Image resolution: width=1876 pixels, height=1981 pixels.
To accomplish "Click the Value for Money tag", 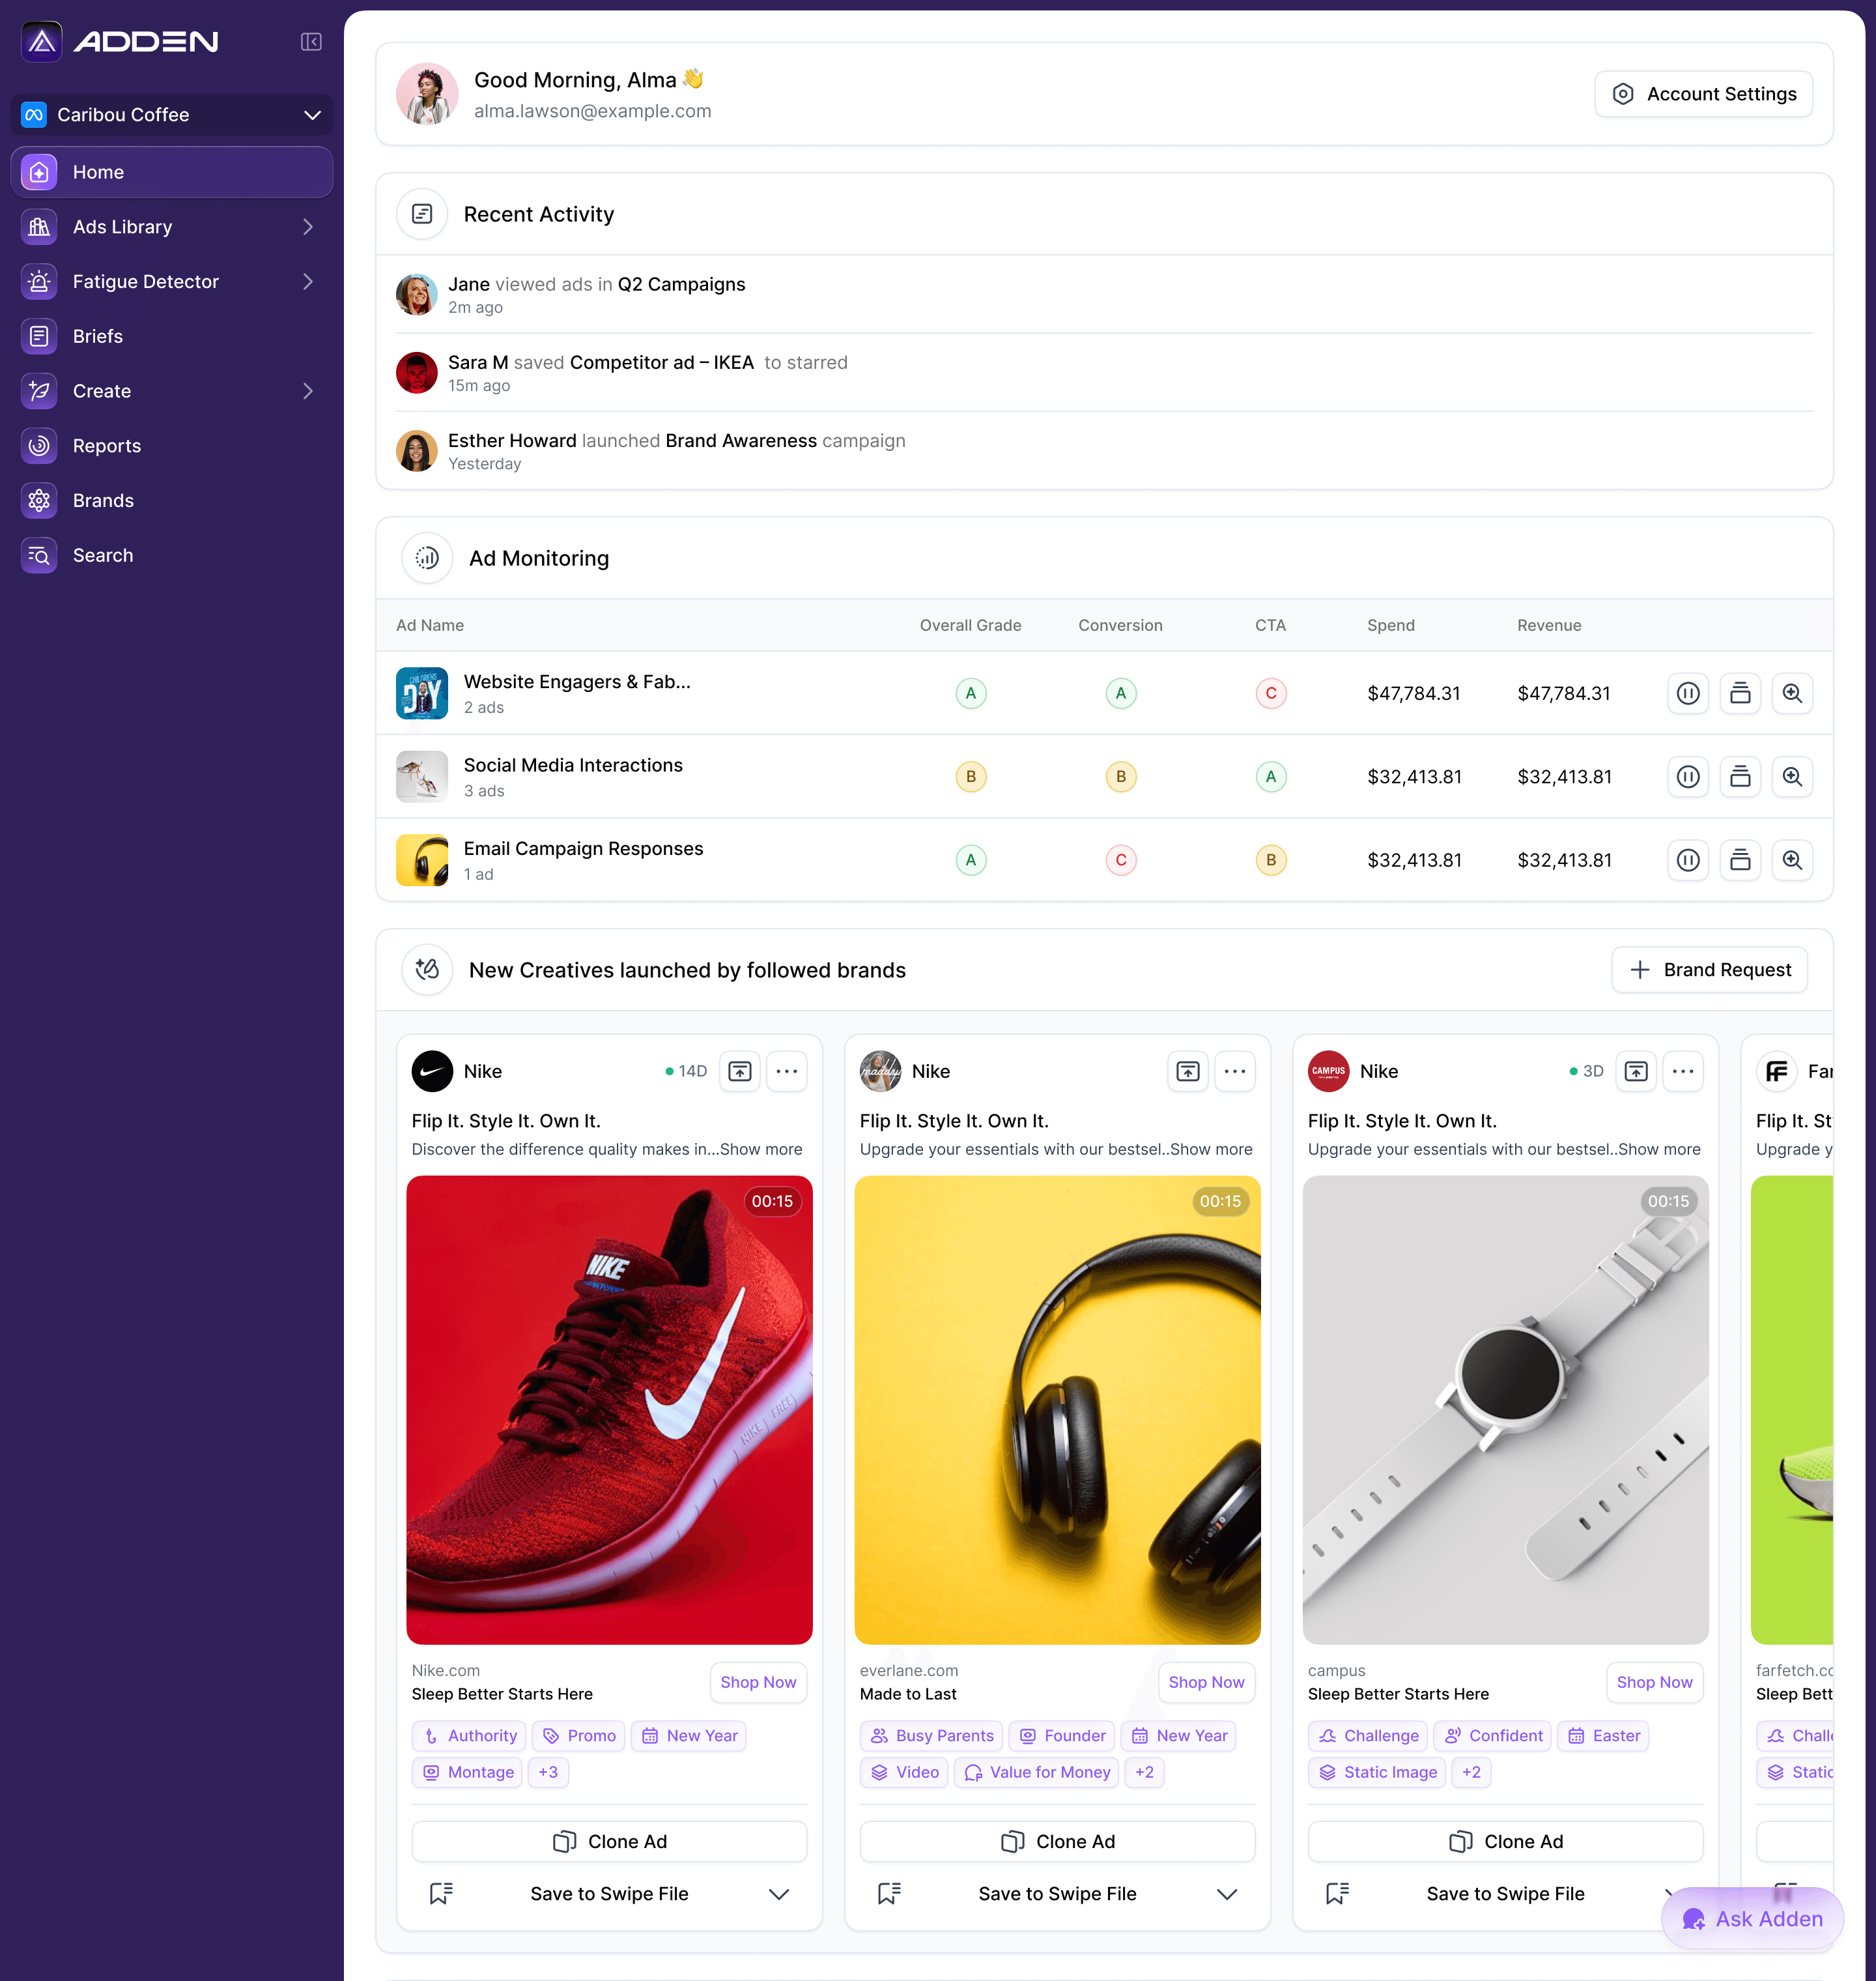I will 1036,1773.
